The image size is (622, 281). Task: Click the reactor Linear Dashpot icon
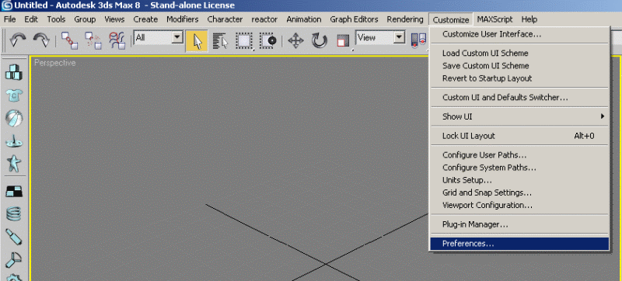[x=14, y=237]
